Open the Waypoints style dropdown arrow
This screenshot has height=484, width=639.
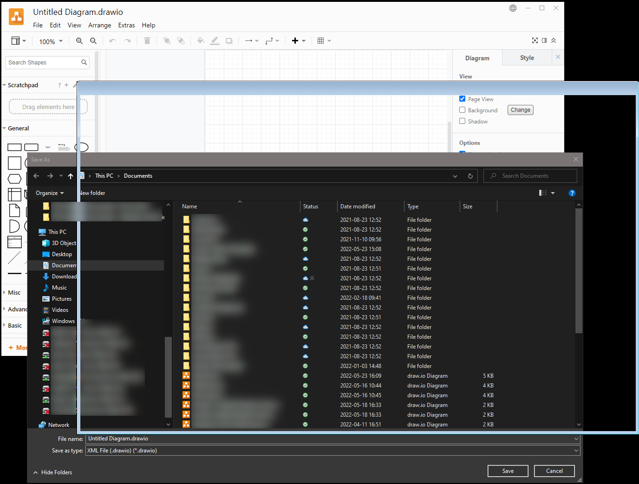tap(277, 41)
